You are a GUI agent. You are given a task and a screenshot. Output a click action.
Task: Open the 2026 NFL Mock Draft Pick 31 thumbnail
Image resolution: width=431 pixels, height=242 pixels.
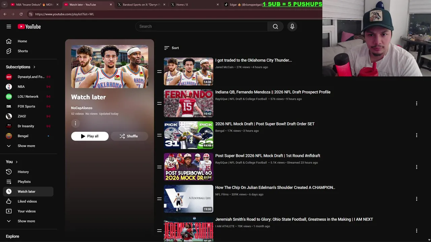[x=189, y=135]
